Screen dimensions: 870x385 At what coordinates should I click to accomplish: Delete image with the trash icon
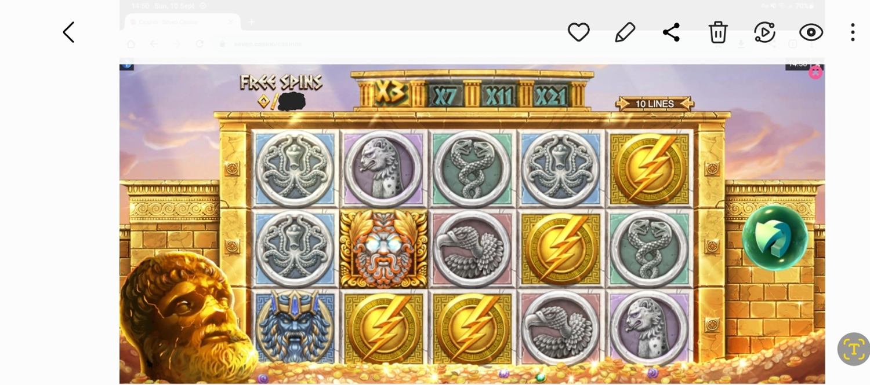(x=718, y=32)
